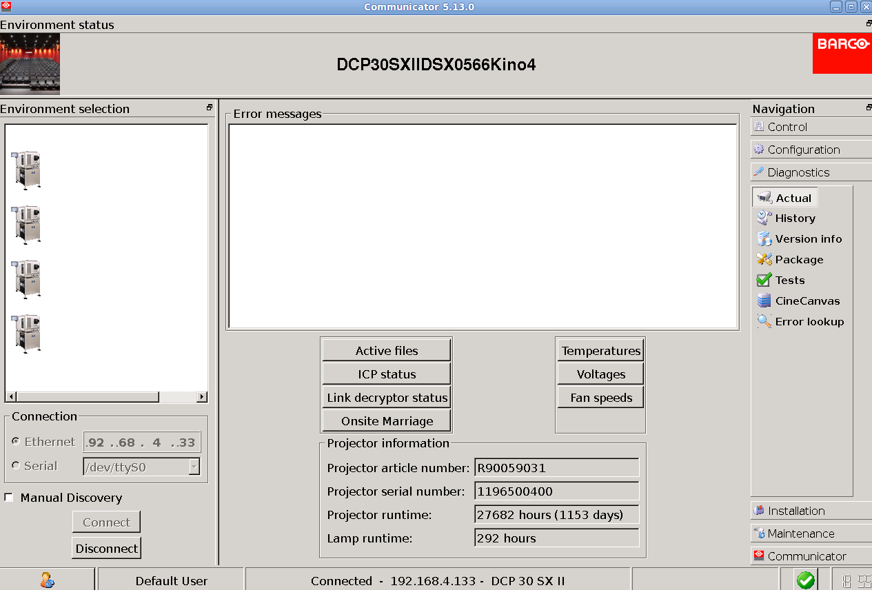The image size is (872, 590).
Task: Expand the Control navigation section
Action: [x=811, y=127]
